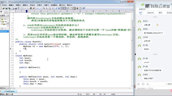Image resolution: width=172 pixels, height=96 pixels.
Task: Click the editor horizontal scrollbar right arrow
Action: 130,88
